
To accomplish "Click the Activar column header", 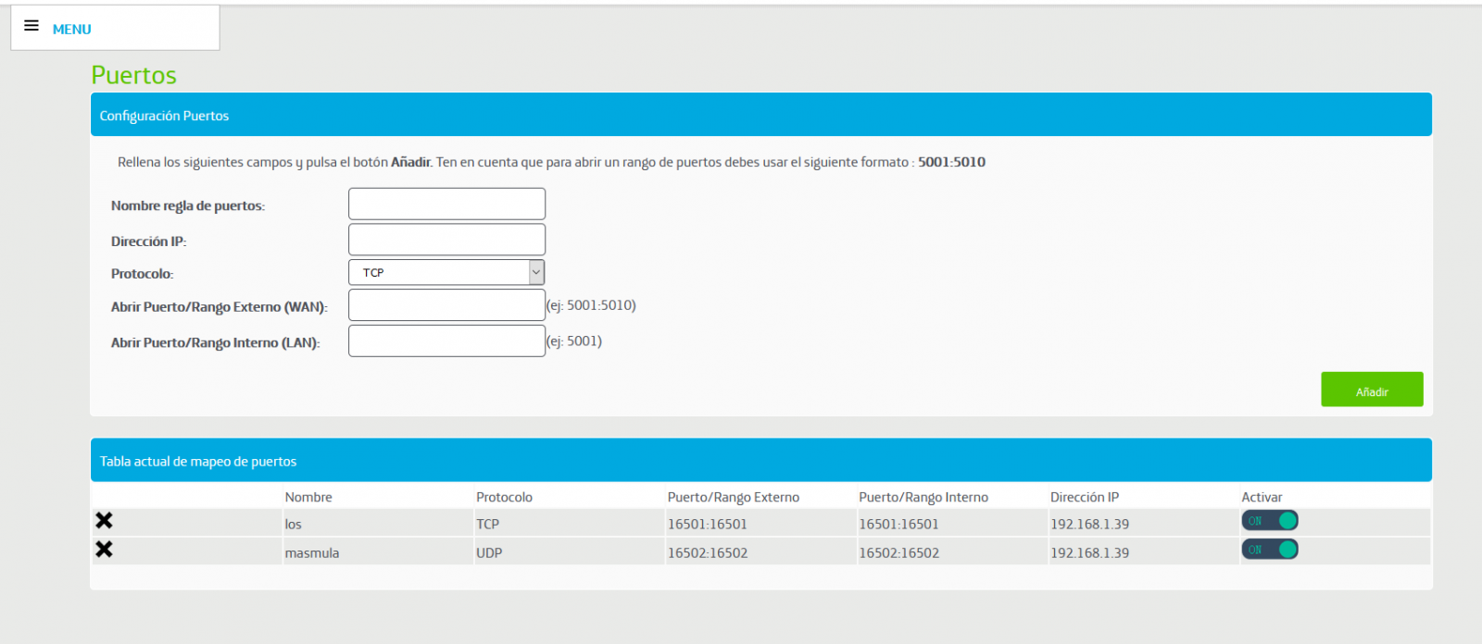I will 1262,497.
